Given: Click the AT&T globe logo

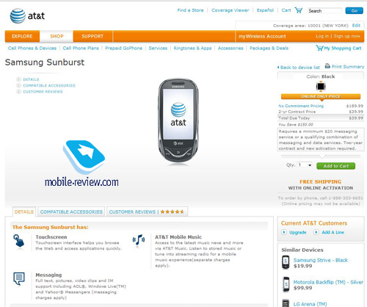Looking at the screenshot, I should [18, 16].
